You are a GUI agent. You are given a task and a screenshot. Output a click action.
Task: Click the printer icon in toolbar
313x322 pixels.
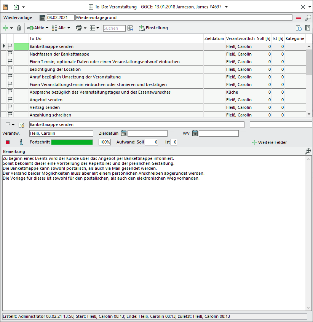click(x=79, y=28)
